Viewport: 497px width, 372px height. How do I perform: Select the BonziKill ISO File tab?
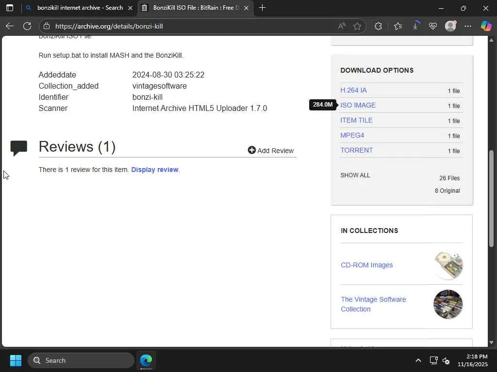(196, 8)
